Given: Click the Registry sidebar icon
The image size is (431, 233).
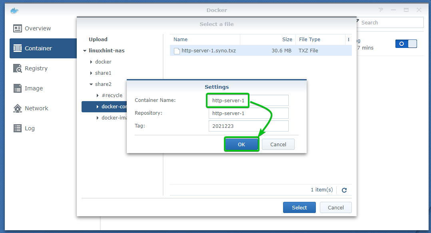Looking at the screenshot, I should (x=18, y=68).
